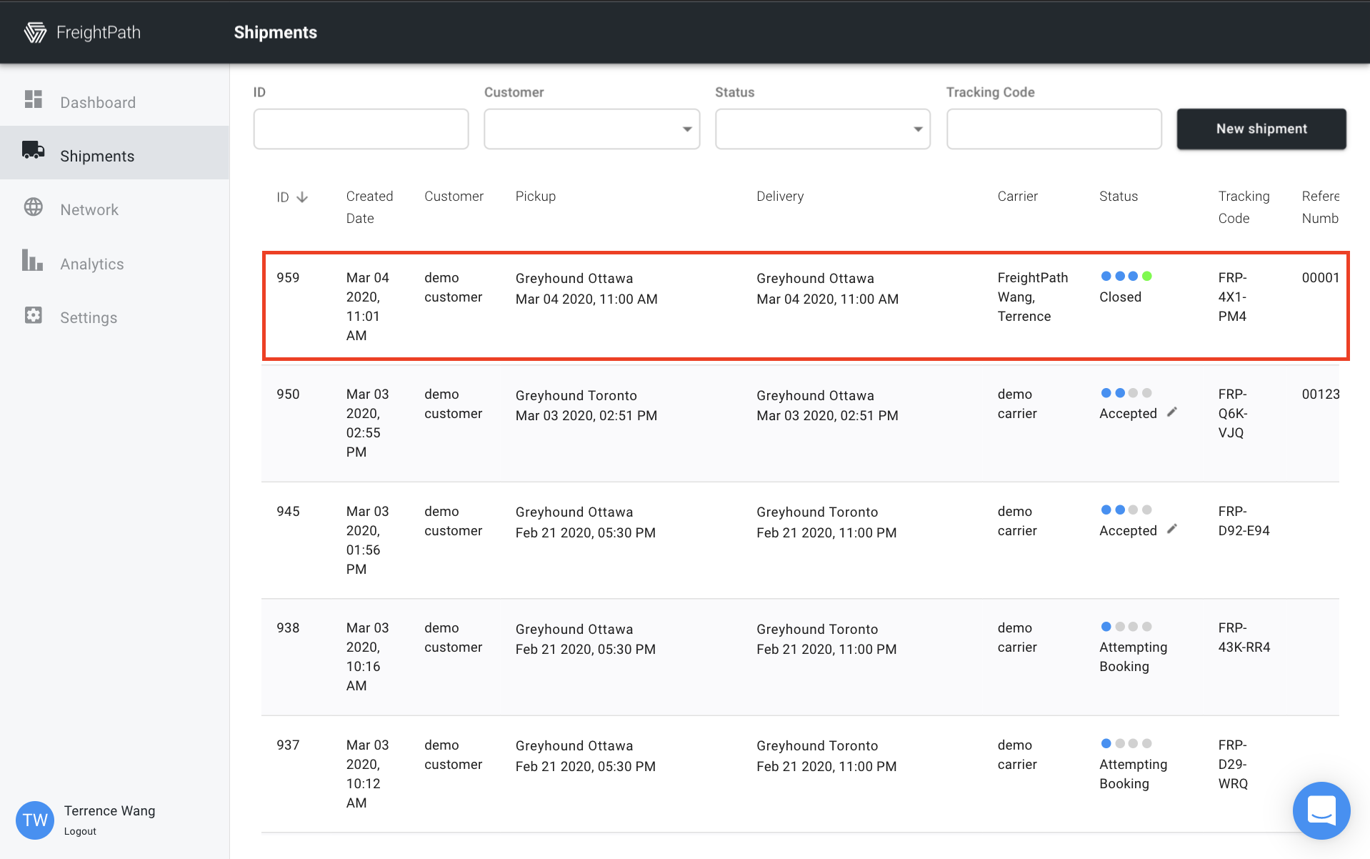Click the TW user avatar
Screen dimensions: 1370x859
point(35,820)
